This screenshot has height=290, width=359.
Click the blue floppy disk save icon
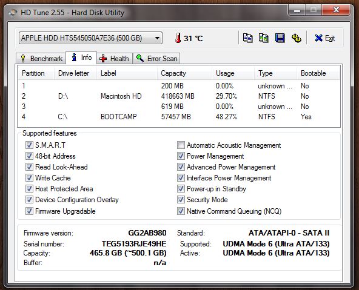pos(280,38)
